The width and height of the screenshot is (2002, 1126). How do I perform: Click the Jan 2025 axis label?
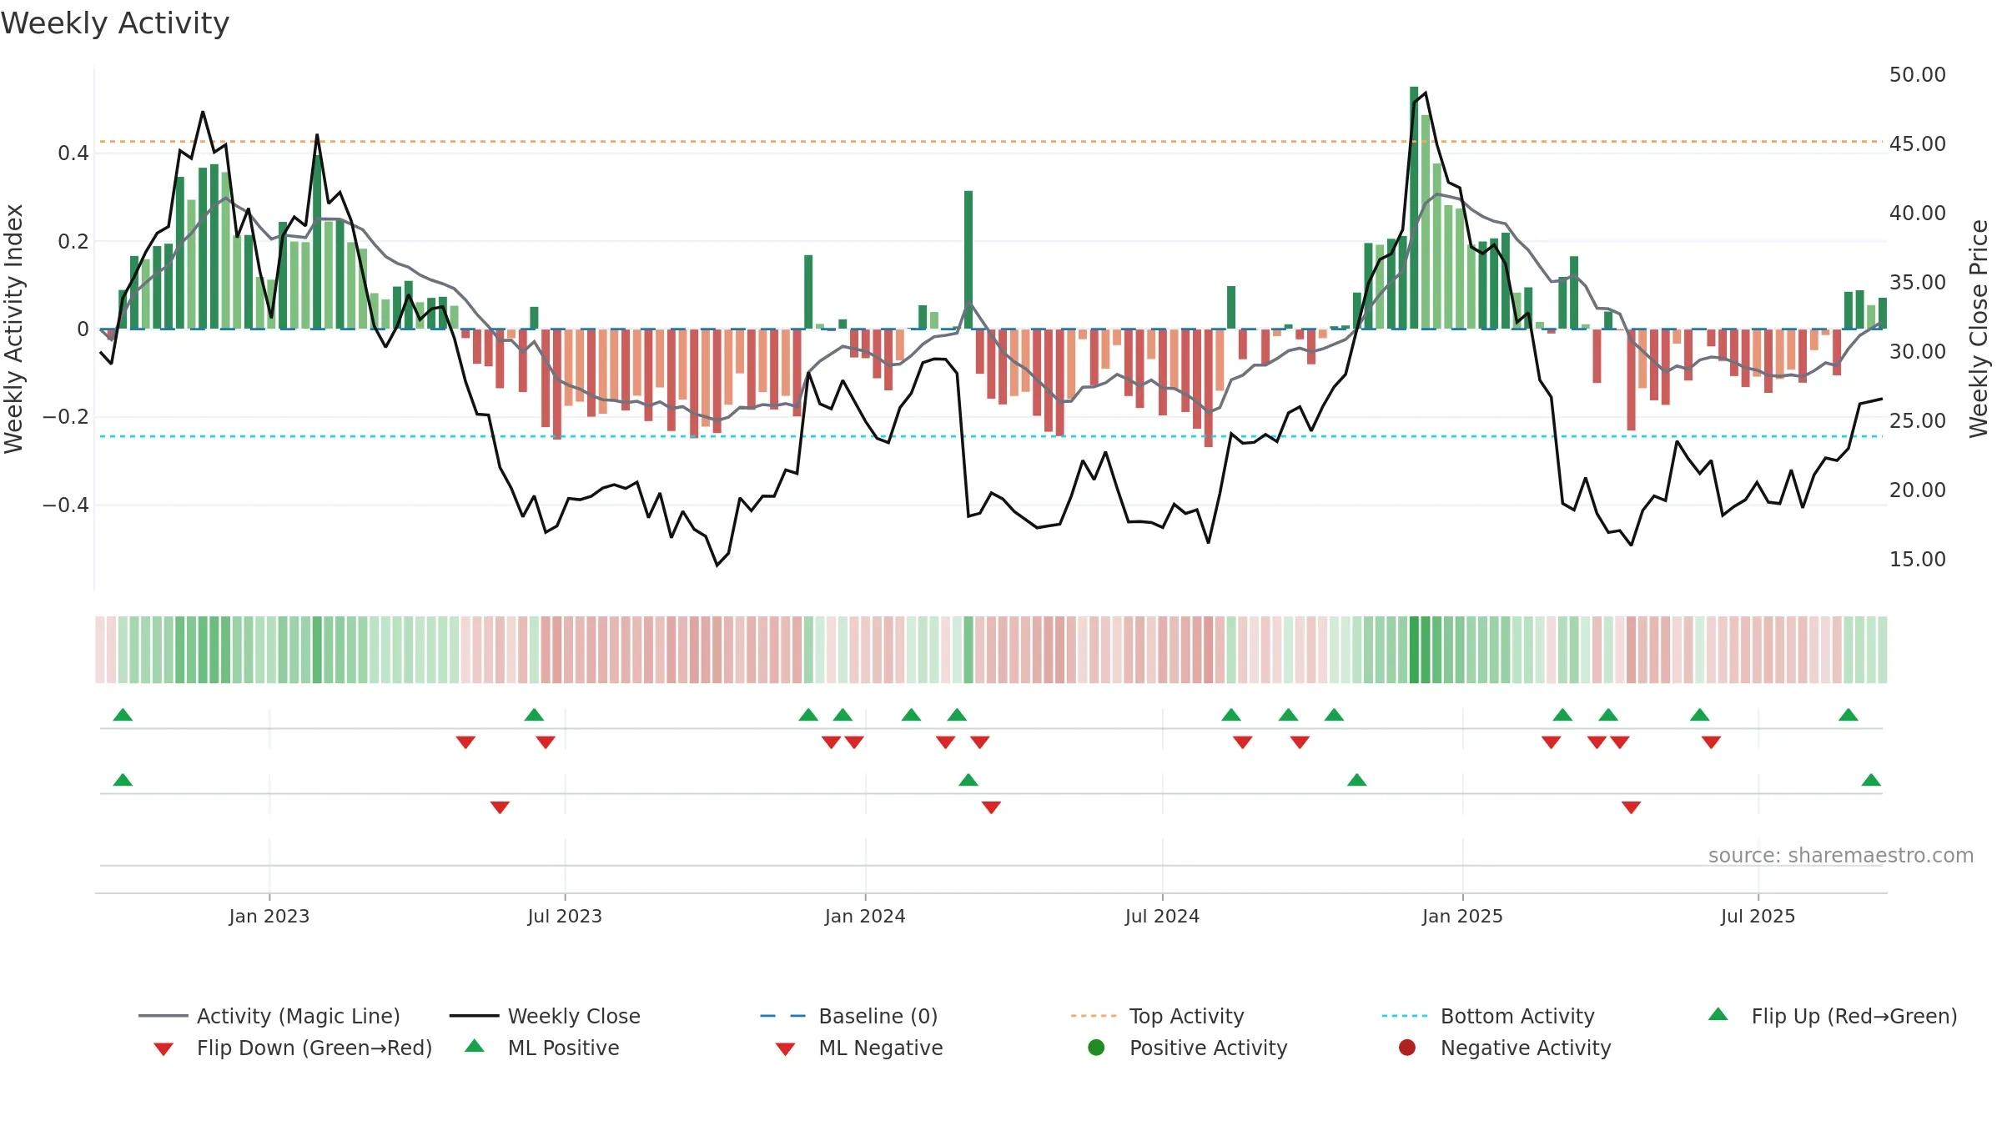[x=1462, y=916]
